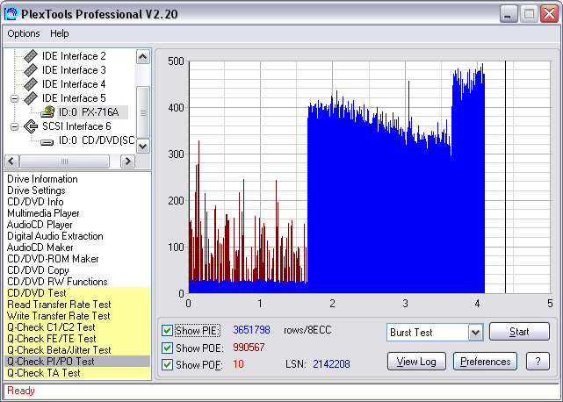The image size is (563, 402).
Task: Click the PIE count 3651798
Action: (x=251, y=330)
